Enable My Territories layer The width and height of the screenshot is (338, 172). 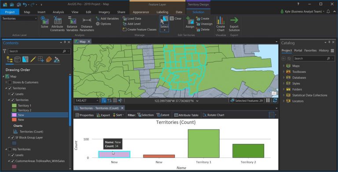coord(10,149)
